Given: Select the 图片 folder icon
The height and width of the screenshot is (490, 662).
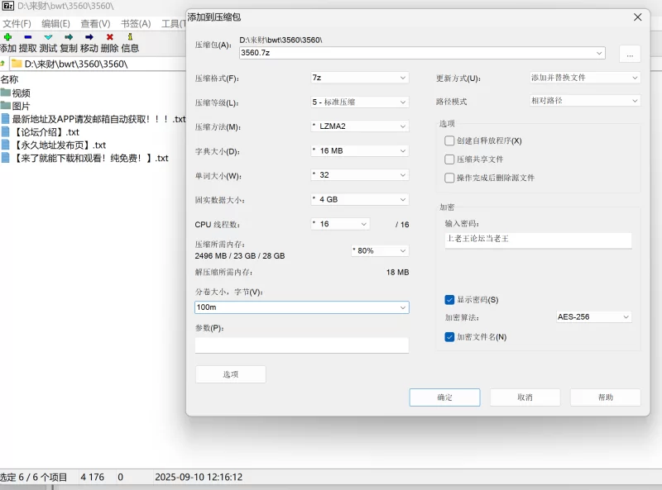Looking at the screenshot, I should coord(6,106).
